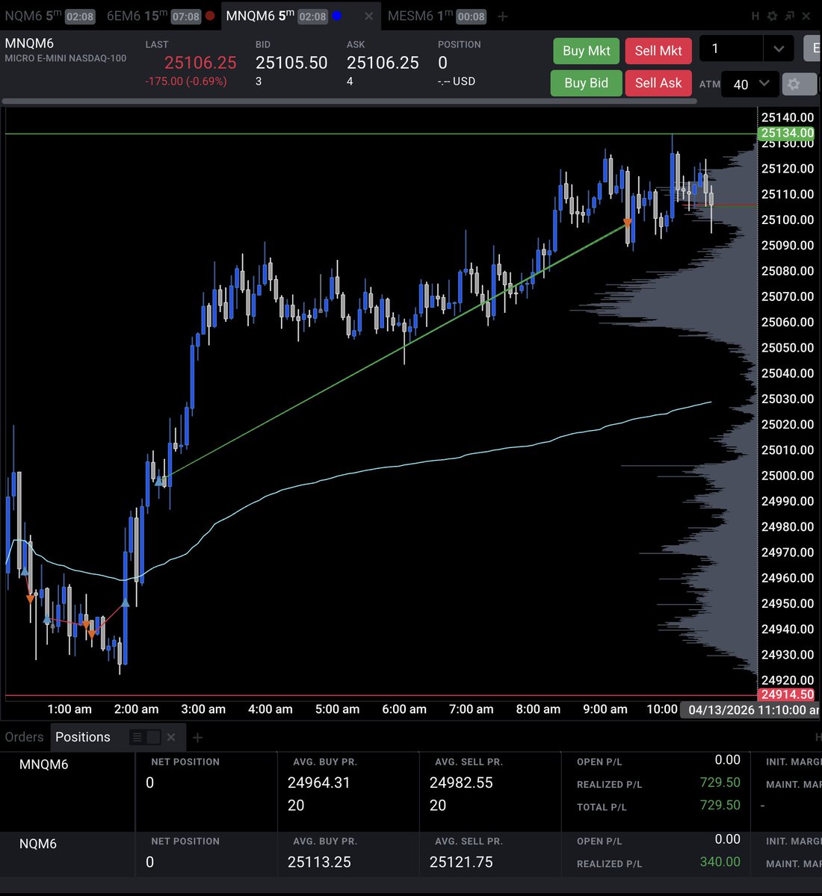This screenshot has width=822, height=896.
Task: Click MNQM6 realized P/L 729.50
Action: (720, 783)
